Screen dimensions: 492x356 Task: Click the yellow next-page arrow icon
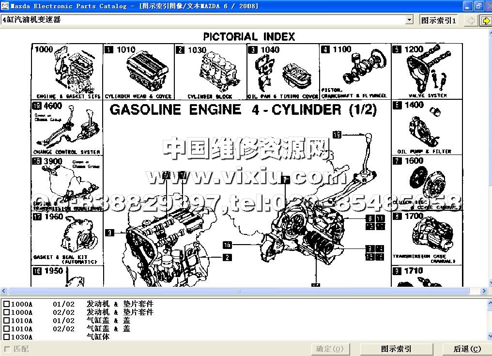(485, 20)
